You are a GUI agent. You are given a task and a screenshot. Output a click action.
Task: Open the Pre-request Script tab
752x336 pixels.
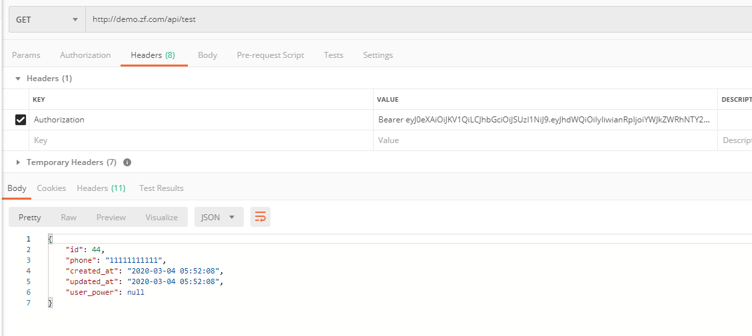tap(270, 55)
